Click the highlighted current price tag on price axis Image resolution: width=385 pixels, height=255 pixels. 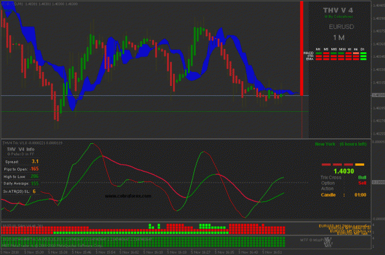click(378, 95)
